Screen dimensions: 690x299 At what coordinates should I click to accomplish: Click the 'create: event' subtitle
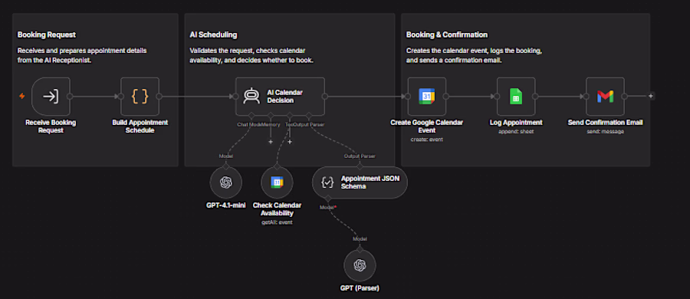427,140
